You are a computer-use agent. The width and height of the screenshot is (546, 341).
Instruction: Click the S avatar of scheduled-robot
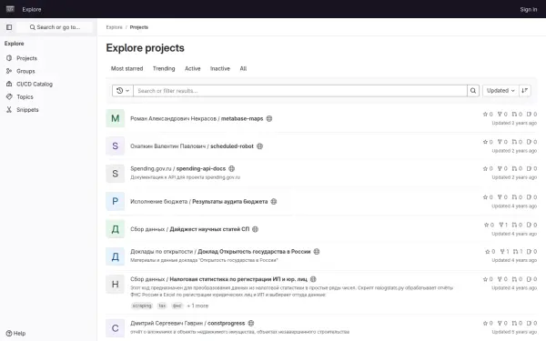click(x=116, y=146)
